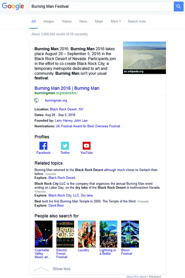Open the Coachella Valley Music thumbnail
185x278 pixels.
click(x=44, y=234)
